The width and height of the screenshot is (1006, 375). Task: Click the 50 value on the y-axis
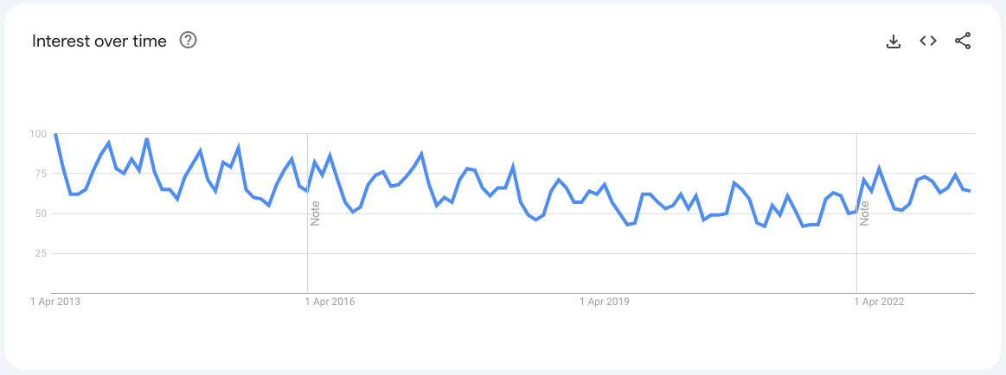click(x=40, y=213)
